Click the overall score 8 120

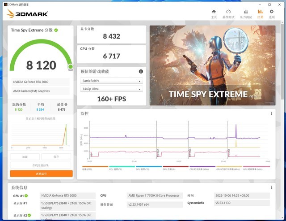[x=41, y=65]
